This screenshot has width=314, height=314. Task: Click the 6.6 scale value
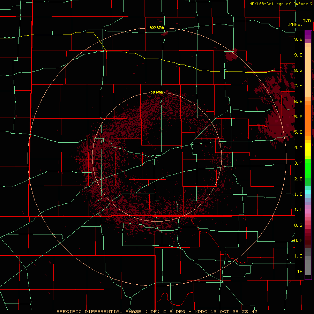298,101
